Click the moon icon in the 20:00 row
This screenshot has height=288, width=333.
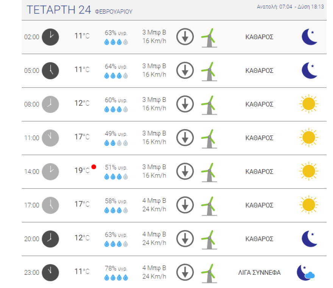(309, 239)
